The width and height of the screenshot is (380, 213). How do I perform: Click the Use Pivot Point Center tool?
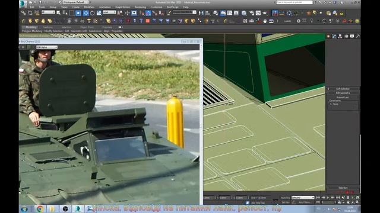120,13
